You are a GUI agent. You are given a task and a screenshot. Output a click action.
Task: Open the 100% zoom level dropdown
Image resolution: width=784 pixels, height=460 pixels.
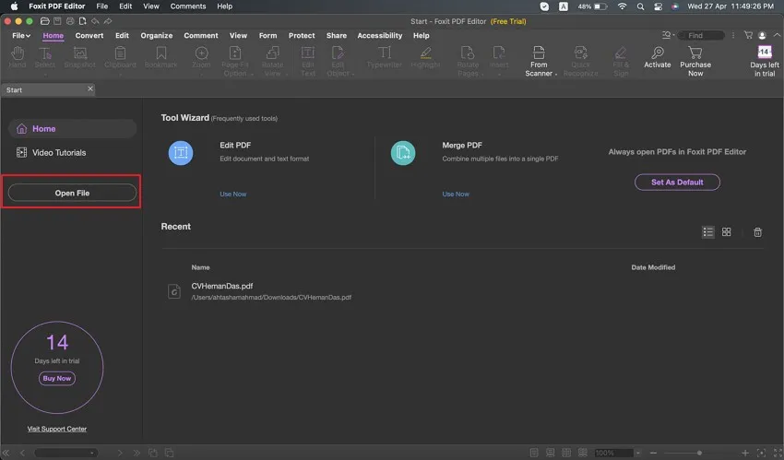click(638, 453)
